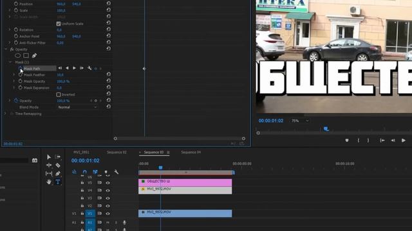Toggle Mask Feather animation stopwatch
412x231 pixels.
pyautogui.click(x=20, y=74)
